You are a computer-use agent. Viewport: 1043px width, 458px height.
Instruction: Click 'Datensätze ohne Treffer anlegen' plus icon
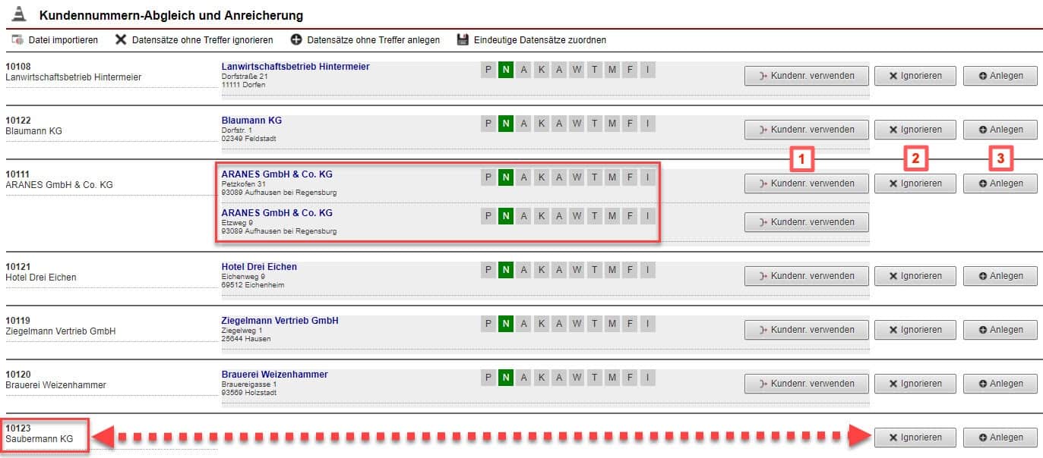tap(296, 40)
